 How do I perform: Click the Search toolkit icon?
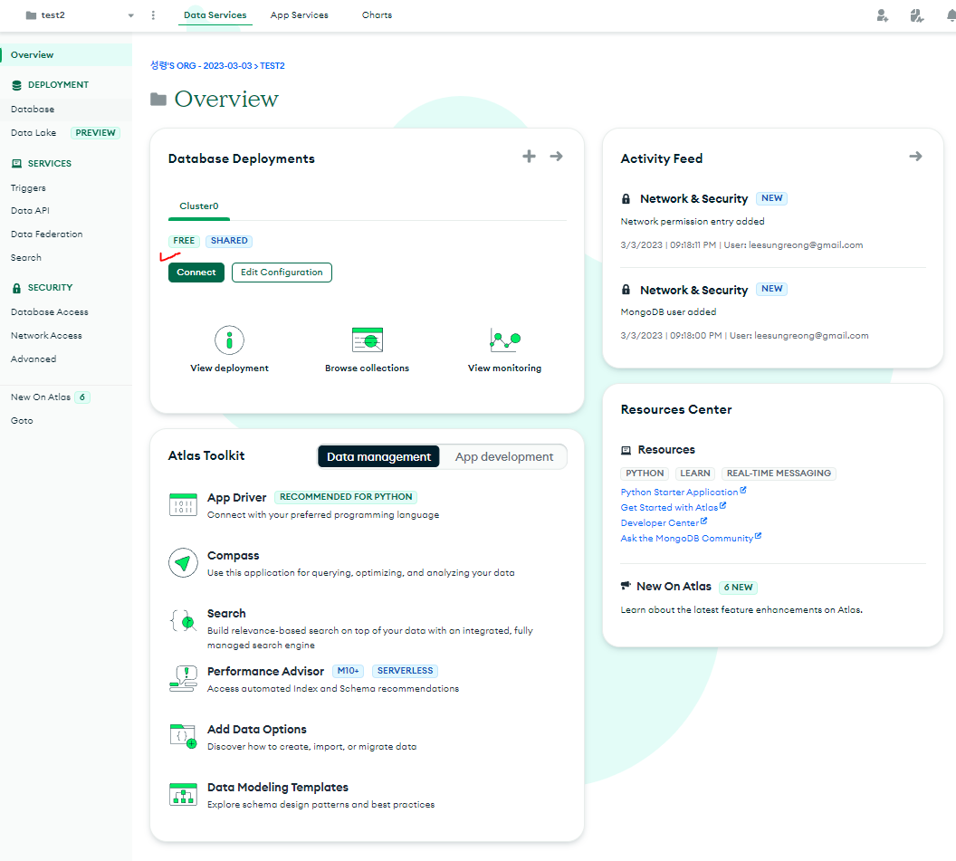pos(183,621)
